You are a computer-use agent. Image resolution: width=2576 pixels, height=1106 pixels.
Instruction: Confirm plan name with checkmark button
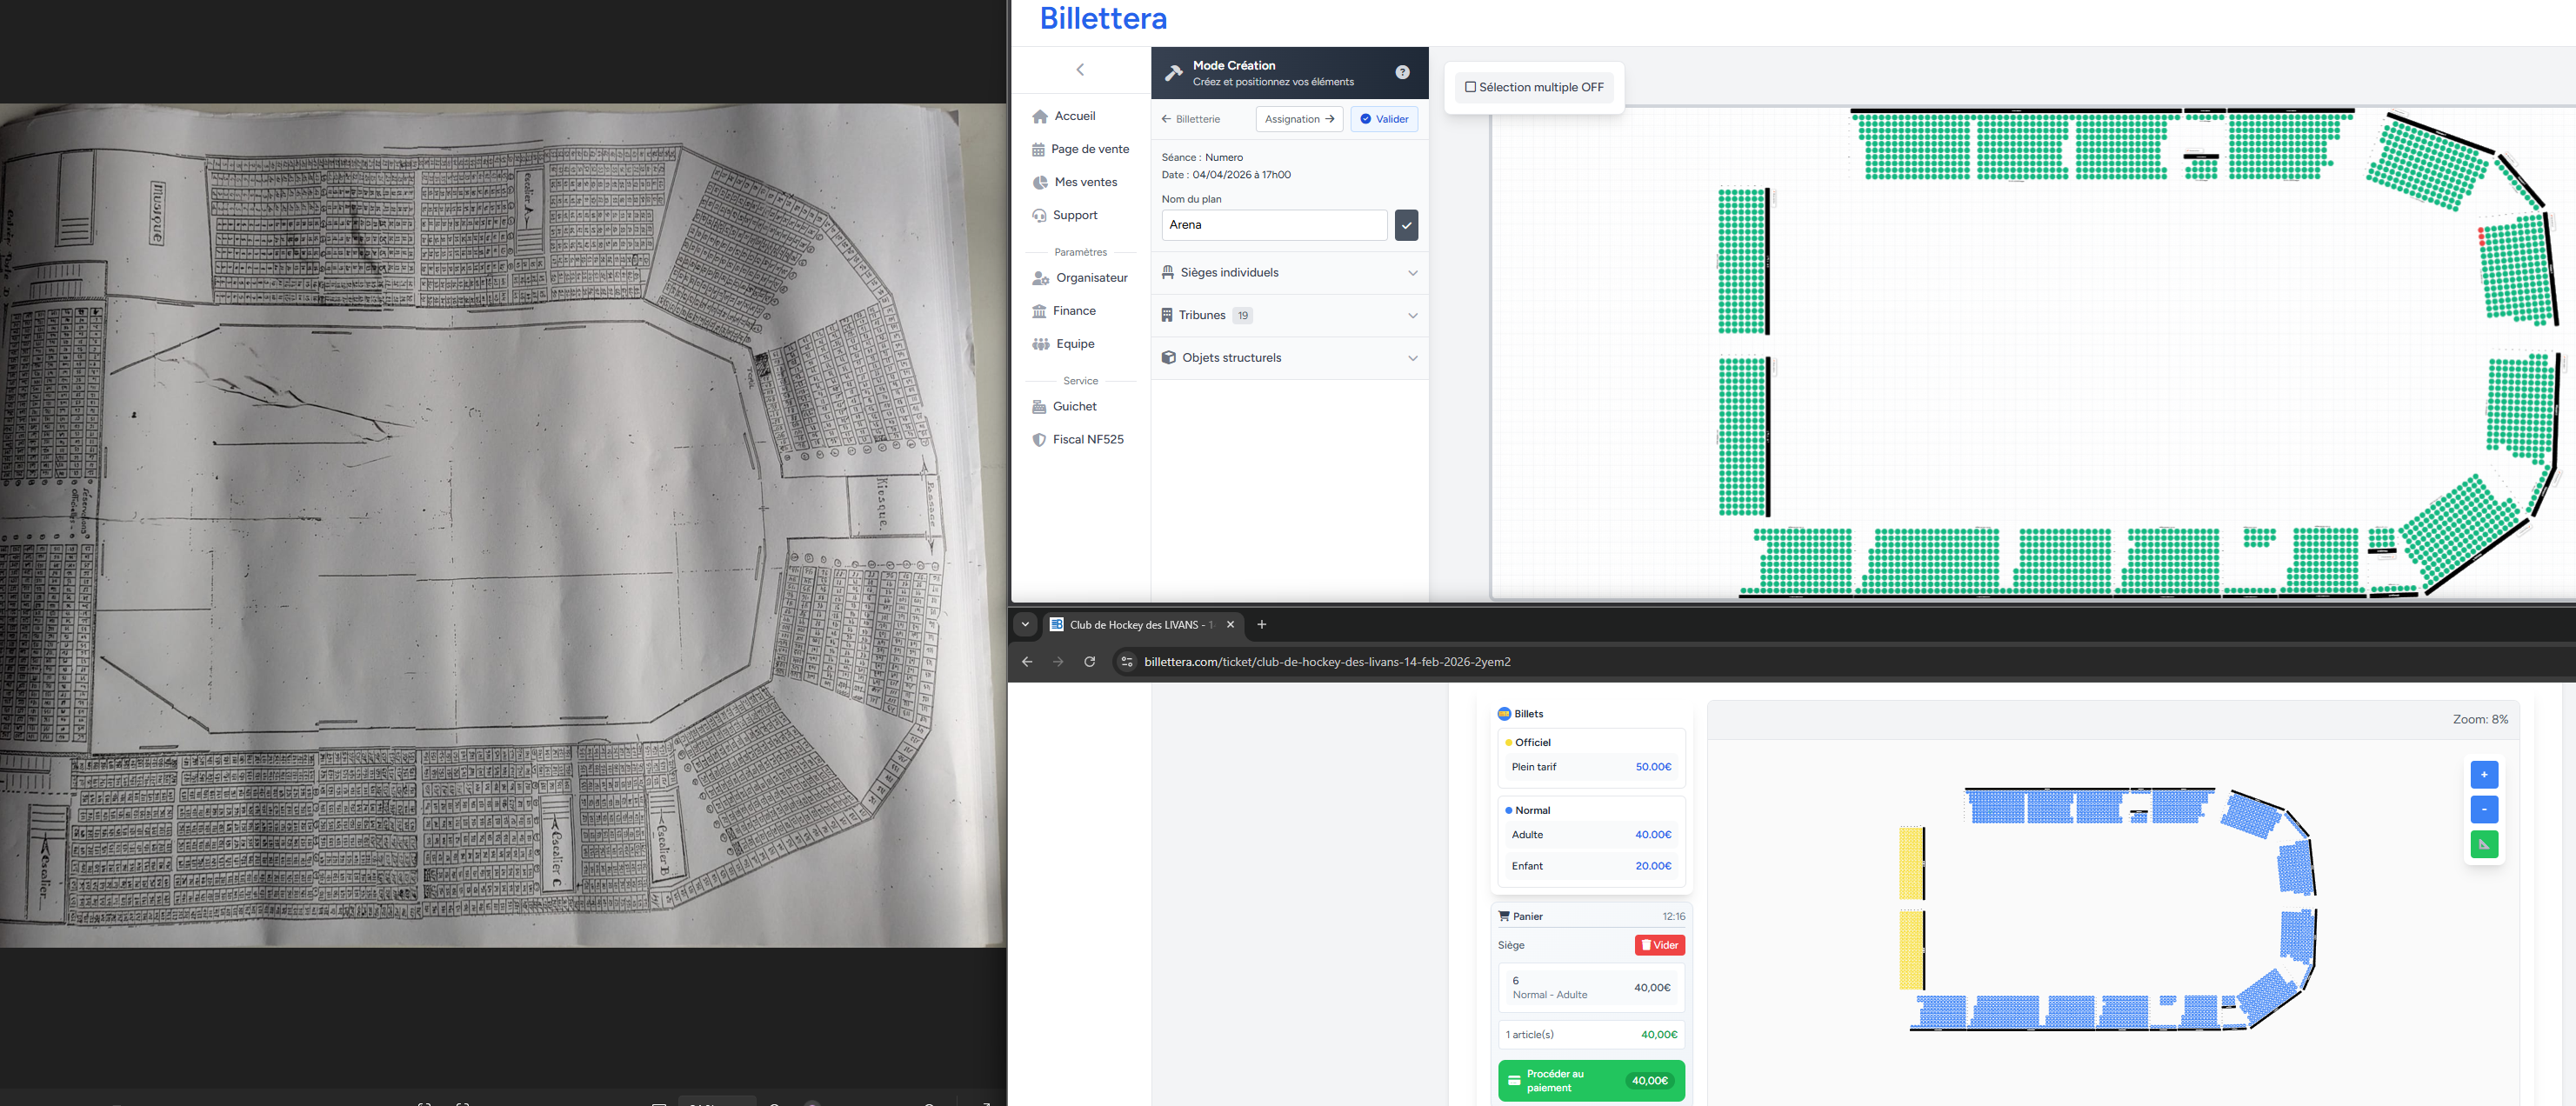tap(1406, 225)
